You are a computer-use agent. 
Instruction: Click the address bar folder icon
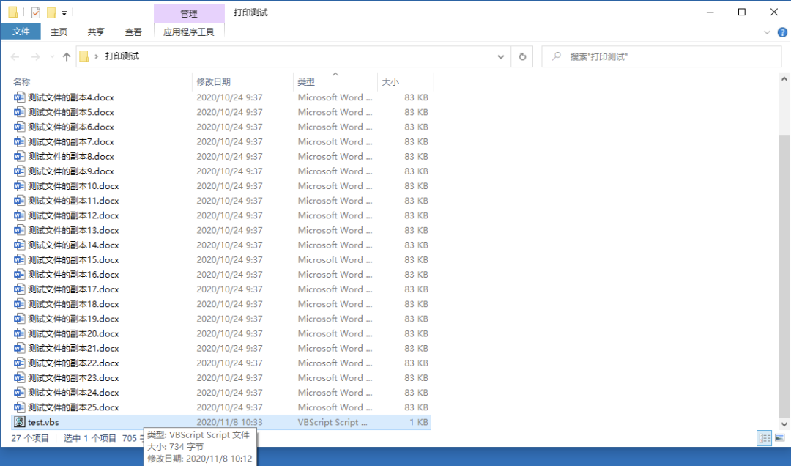point(84,56)
